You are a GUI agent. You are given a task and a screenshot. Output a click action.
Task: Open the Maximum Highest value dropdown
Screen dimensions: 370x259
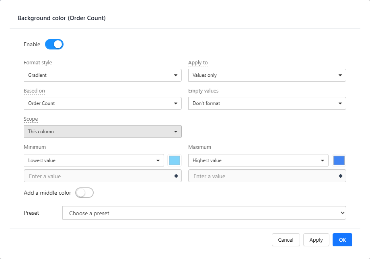coord(258,160)
